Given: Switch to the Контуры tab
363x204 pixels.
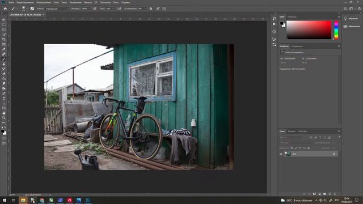Looking at the screenshot, I should coord(302,131).
